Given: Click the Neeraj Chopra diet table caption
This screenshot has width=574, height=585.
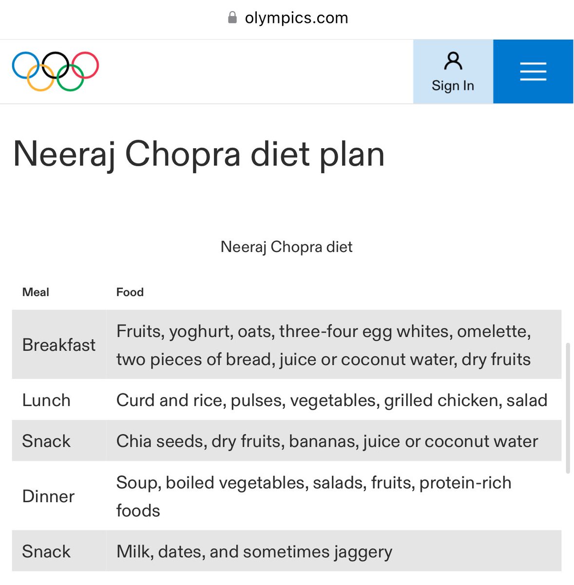Looking at the screenshot, I should 287,247.
